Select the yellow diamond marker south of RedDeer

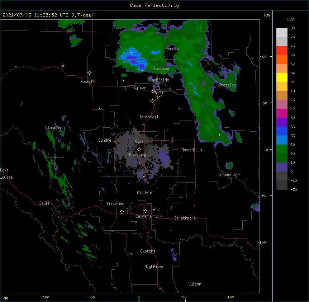[152, 101]
